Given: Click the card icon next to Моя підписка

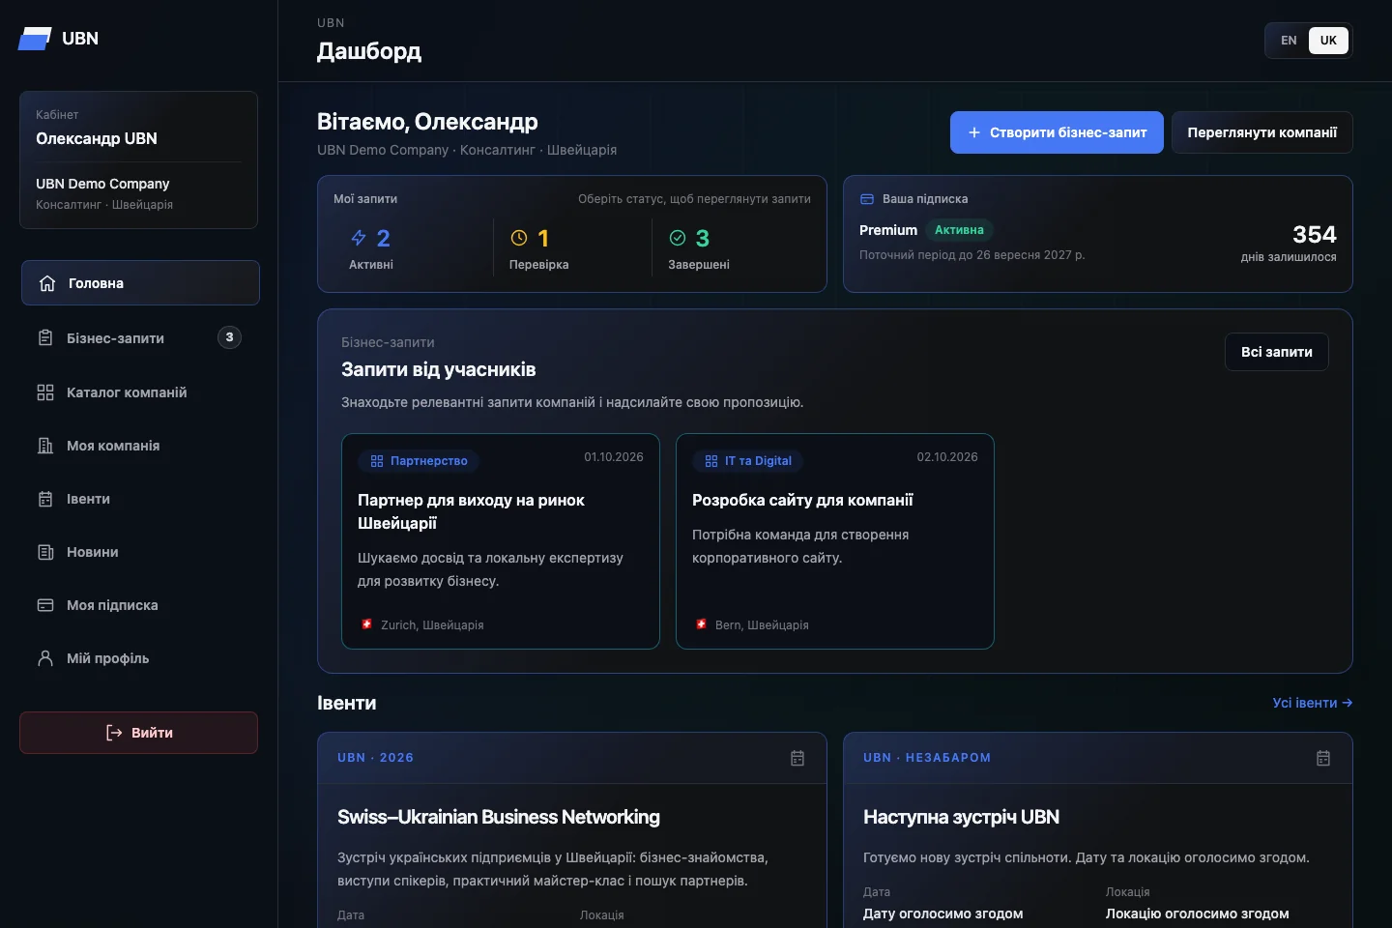Looking at the screenshot, I should 45,605.
